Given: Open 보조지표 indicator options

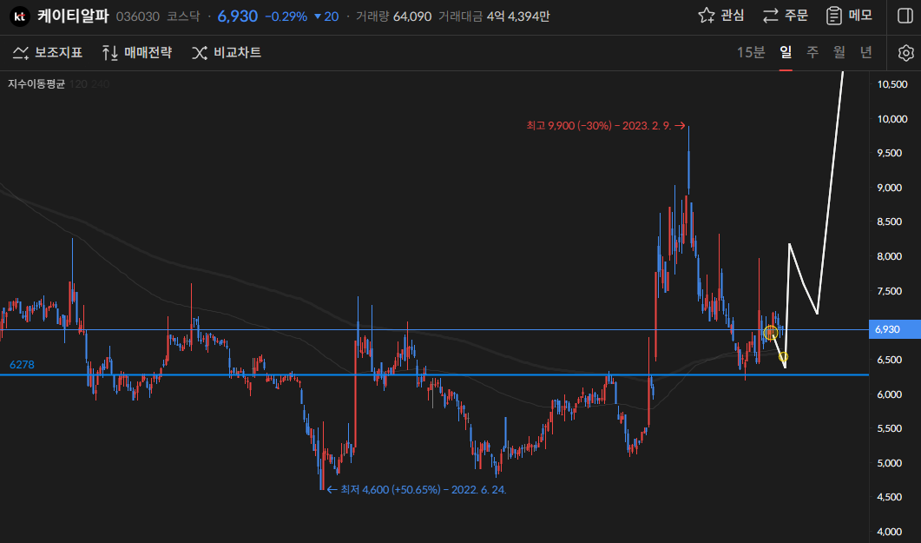Looking at the screenshot, I should pos(48,53).
